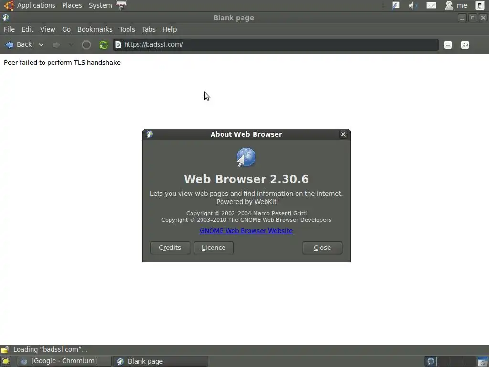
Task: Click the X on About dialog title bar
Action: (x=343, y=134)
